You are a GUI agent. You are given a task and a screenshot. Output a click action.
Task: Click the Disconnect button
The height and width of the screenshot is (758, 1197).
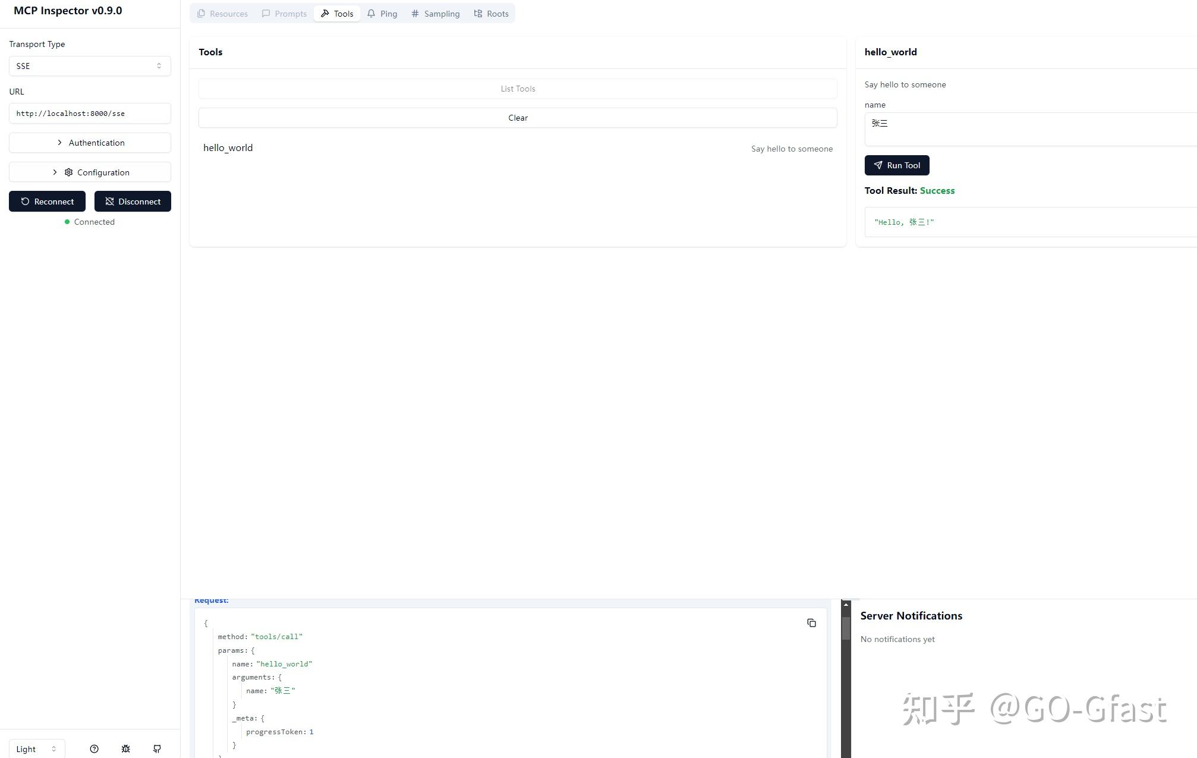tap(133, 201)
